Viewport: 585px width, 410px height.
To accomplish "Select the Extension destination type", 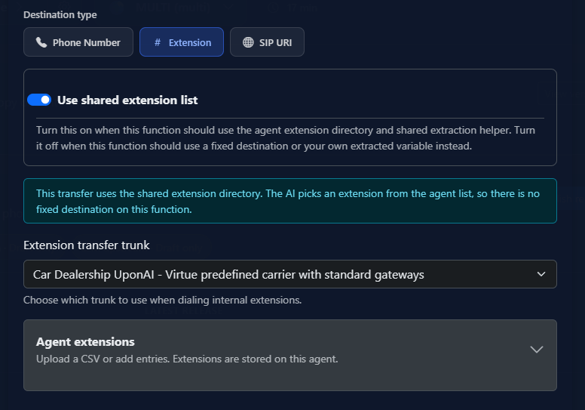I will coord(182,42).
